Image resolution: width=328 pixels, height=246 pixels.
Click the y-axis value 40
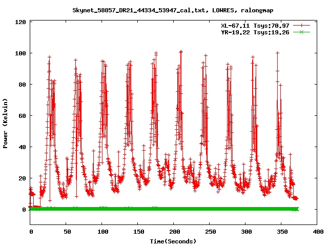pyautogui.click(x=22, y=147)
